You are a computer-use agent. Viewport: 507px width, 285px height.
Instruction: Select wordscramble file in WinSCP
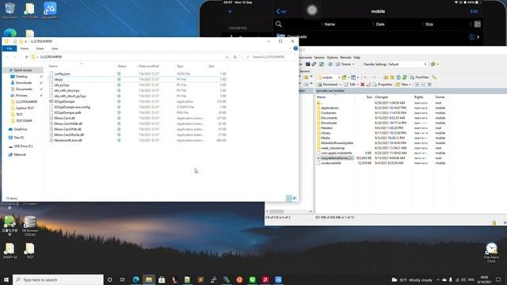pyautogui.click(x=331, y=163)
